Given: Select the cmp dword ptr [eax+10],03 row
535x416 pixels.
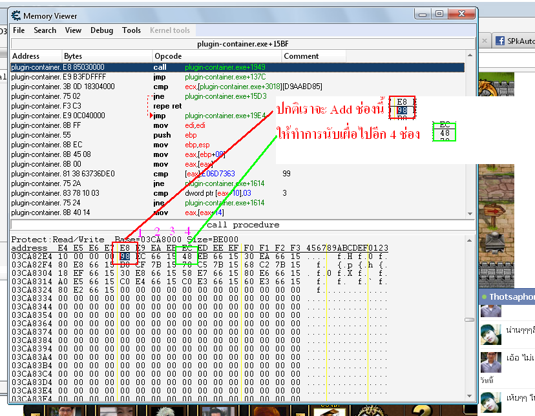Looking at the screenshot, I should pos(238,193).
